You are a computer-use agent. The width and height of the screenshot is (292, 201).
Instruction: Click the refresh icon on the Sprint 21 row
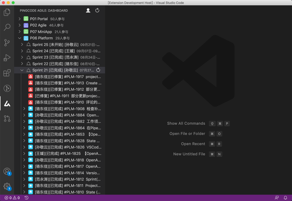point(99,70)
